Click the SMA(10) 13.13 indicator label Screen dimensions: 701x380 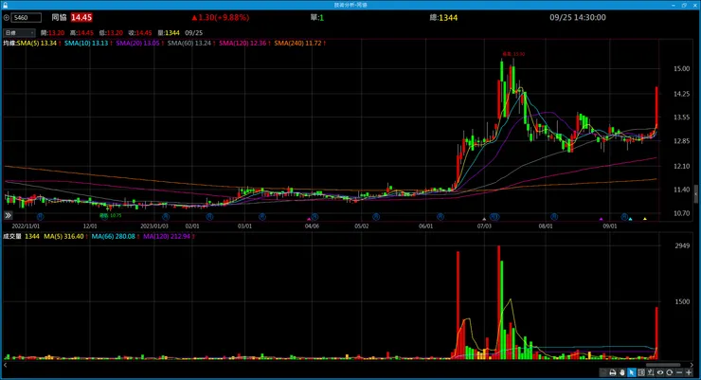coord(87,43)
